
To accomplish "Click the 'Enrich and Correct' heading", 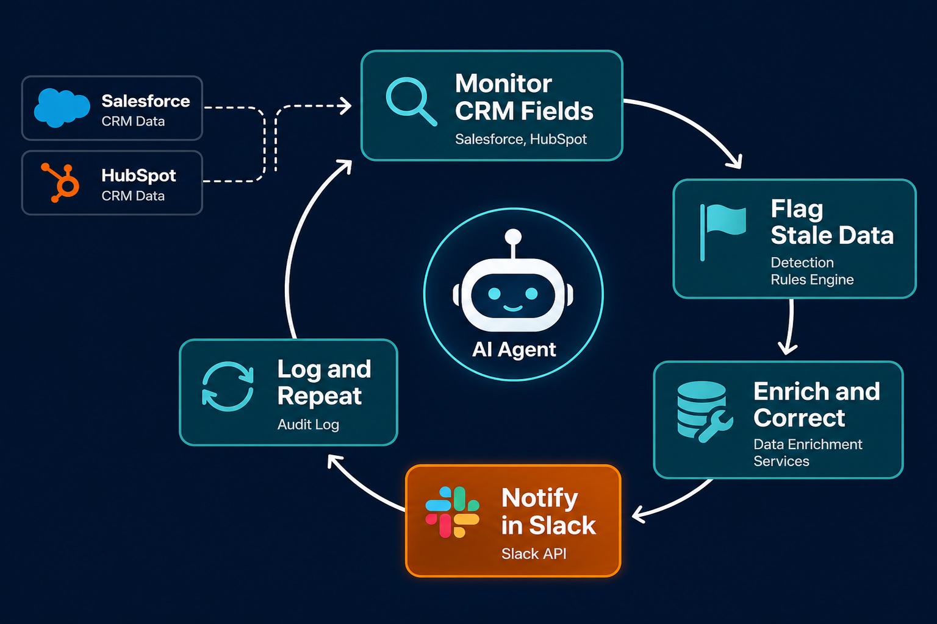I will pos(816,405).
